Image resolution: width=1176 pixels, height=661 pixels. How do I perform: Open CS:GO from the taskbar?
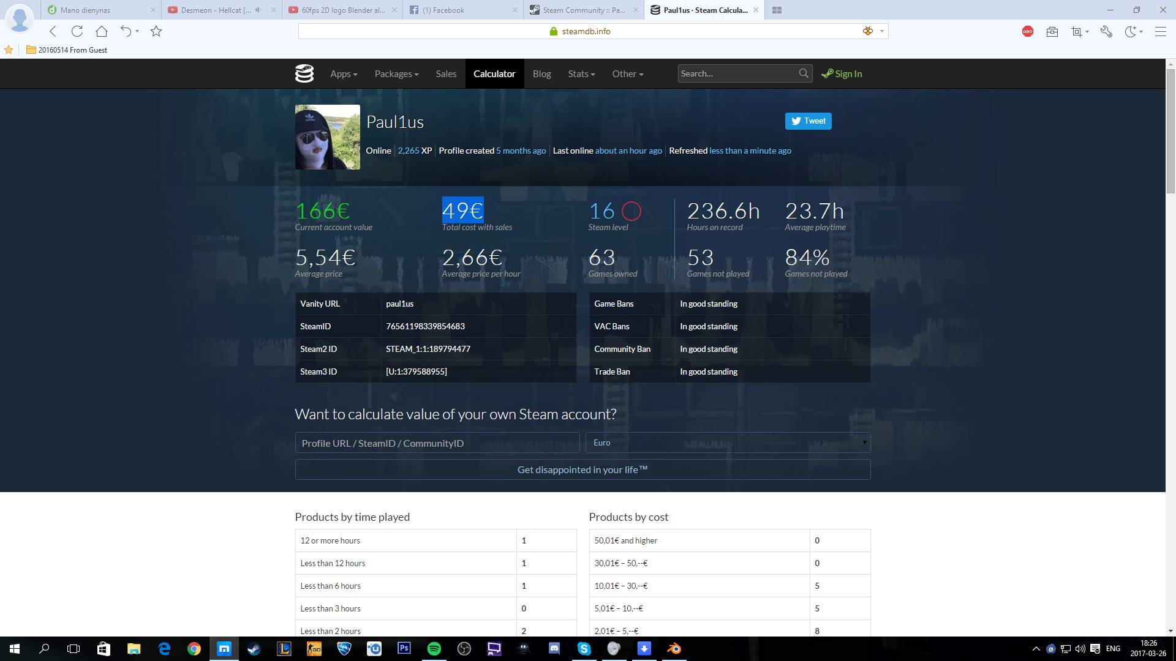[314, 649]
